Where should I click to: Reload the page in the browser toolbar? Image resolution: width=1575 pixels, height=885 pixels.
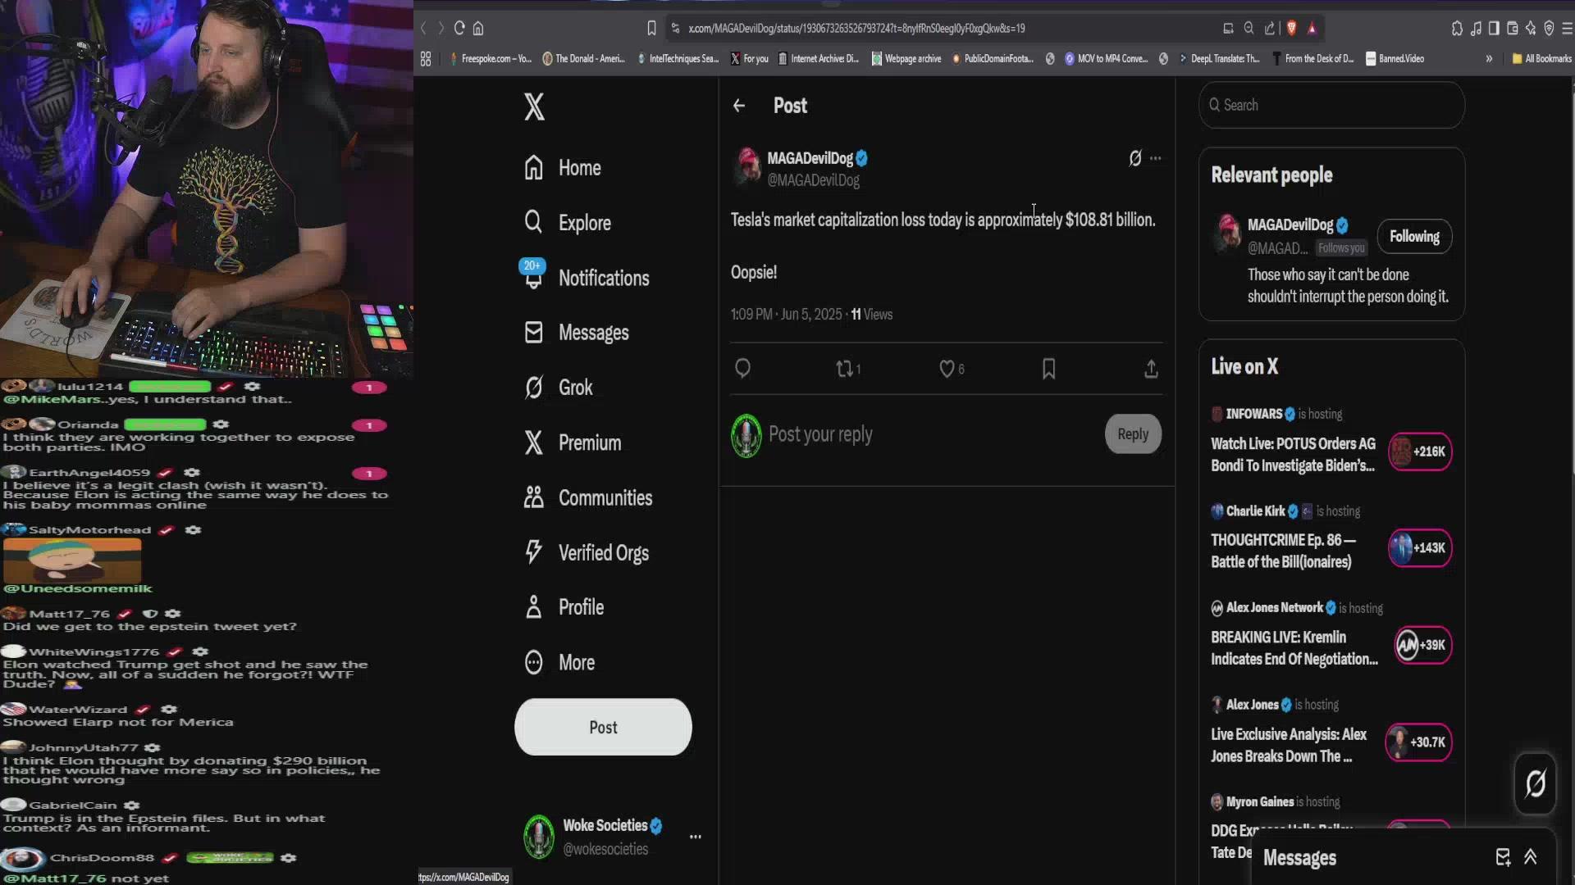pyautogui.click(x=459, y=28)
